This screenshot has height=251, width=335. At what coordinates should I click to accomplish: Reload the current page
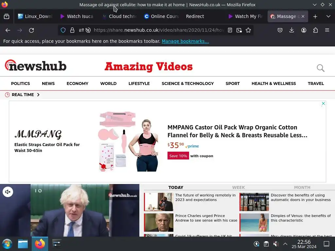[31, 30]
